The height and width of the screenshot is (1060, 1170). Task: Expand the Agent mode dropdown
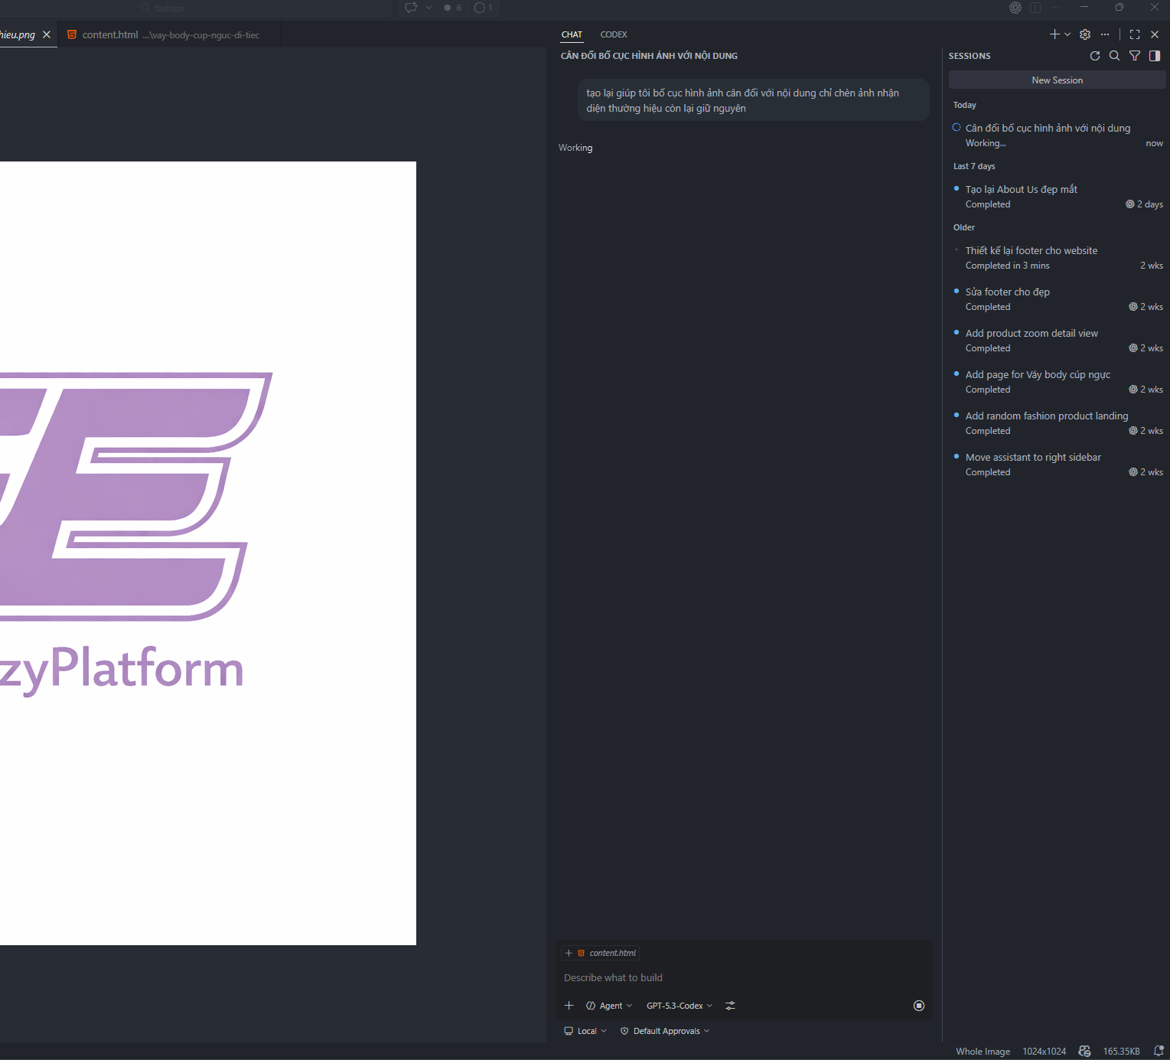610,1006
